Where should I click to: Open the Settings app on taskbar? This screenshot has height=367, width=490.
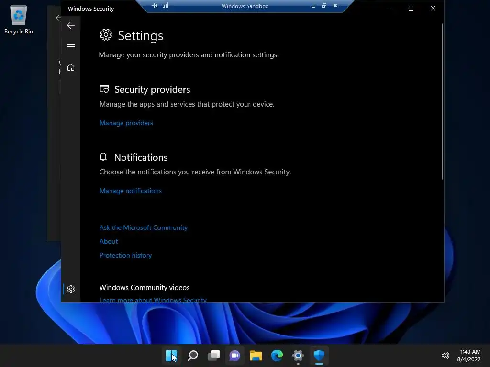coord(298,356)
